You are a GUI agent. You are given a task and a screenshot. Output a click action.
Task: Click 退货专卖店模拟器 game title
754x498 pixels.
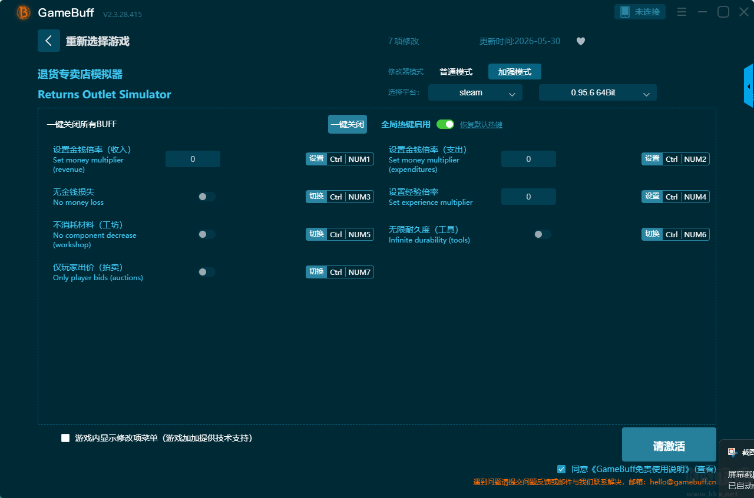(x=80, y=74)
